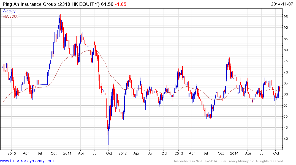The width and height of the screenshot is (296, 165).
Task: Click the 60 price axis label
Action: pos(286,94)
